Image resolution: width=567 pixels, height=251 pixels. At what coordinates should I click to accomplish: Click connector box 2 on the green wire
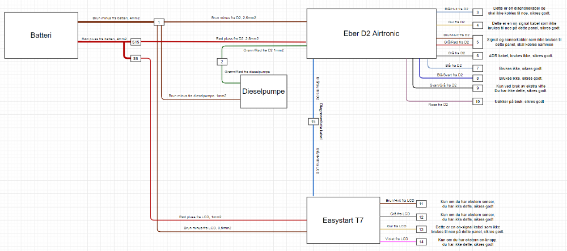[222, 62]
